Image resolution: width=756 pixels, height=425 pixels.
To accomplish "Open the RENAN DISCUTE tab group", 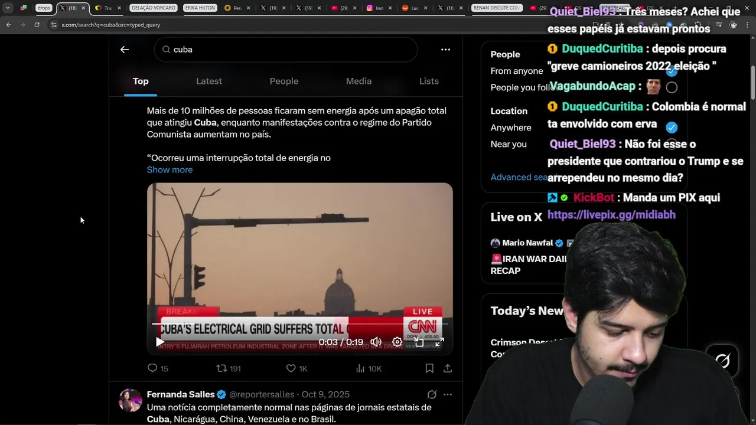I will pyautogui.click(x=497, y=8).
